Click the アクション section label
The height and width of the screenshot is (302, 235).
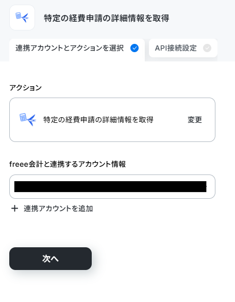click(25, 88)
